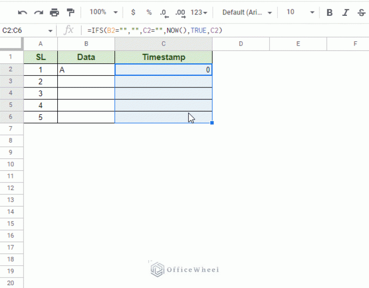
Task: Select row 7 header
Action: click(x=12, y=129)
